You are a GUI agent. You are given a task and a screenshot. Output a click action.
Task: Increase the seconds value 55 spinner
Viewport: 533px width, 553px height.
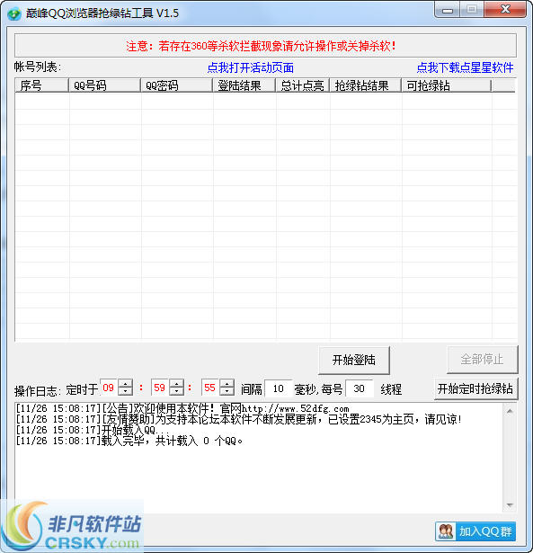[227, 384]
